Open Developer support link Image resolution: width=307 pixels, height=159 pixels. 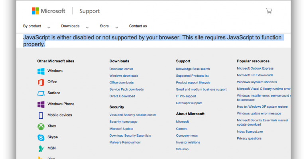pyautogui.click(x=189, y=103)
